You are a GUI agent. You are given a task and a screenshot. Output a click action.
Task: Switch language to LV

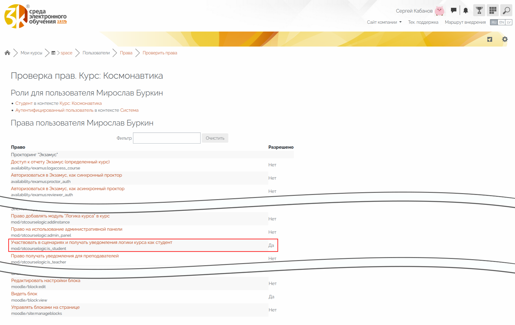pos(509,22)
